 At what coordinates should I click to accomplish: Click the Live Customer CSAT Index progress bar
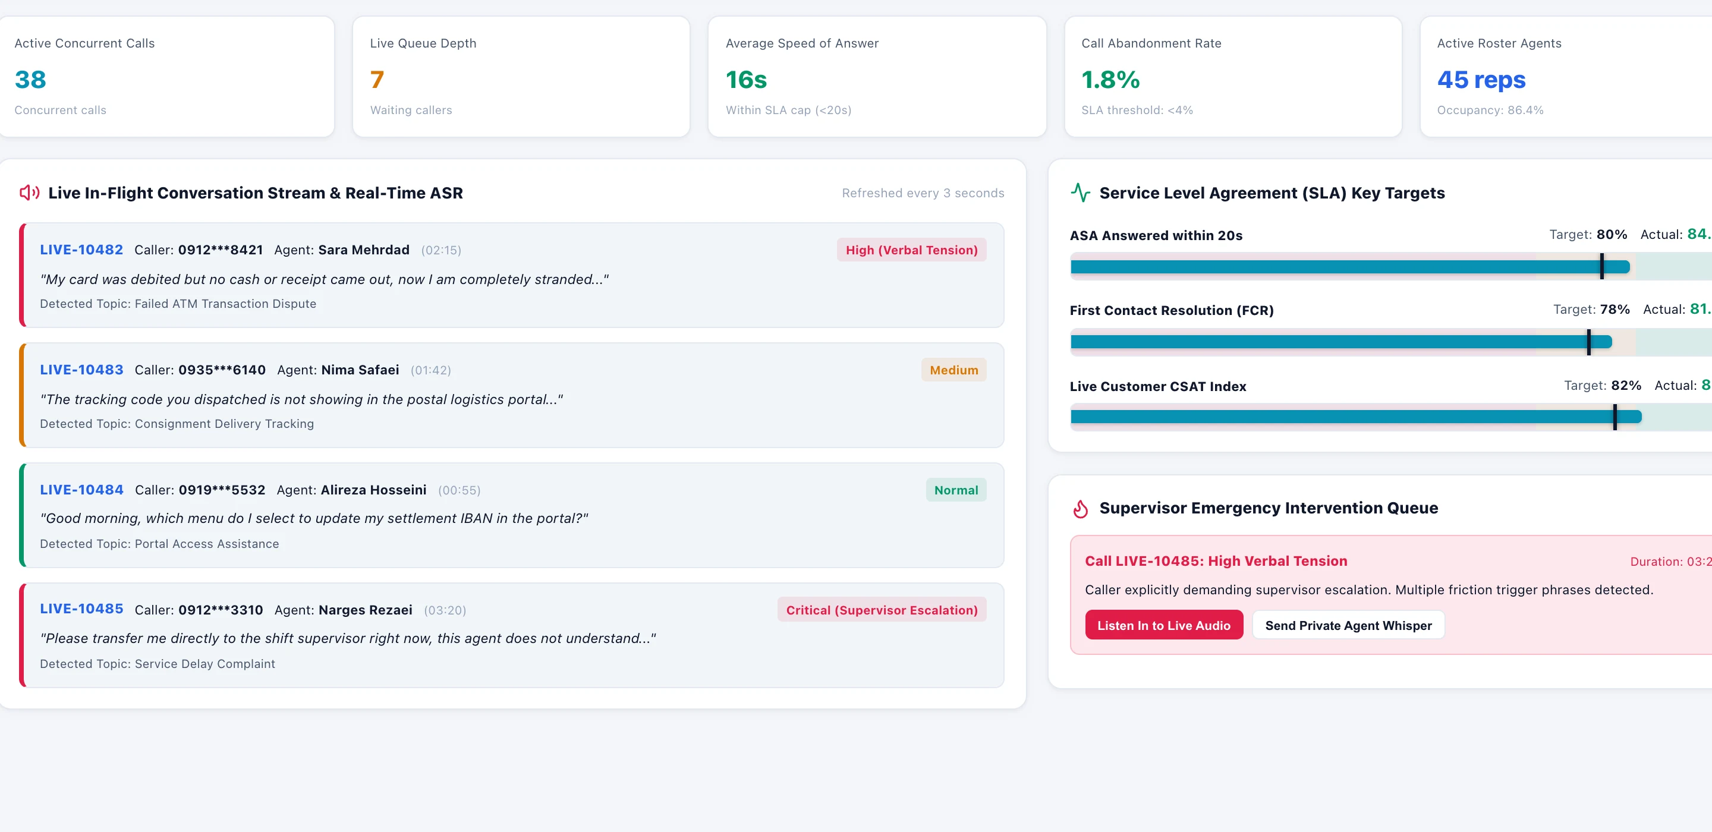pyautogui.click(x=1391, y=417)
